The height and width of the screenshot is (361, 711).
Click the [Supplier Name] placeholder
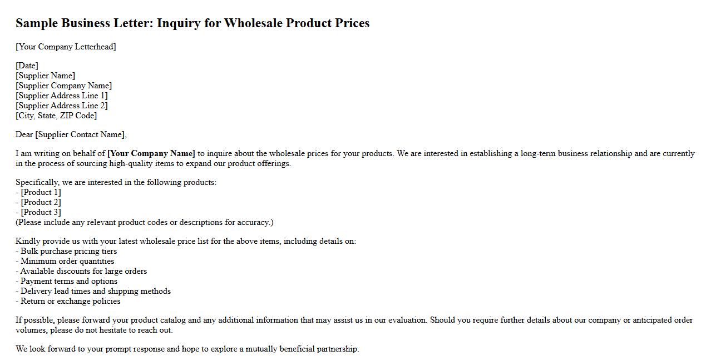click(x=45, y=76)
